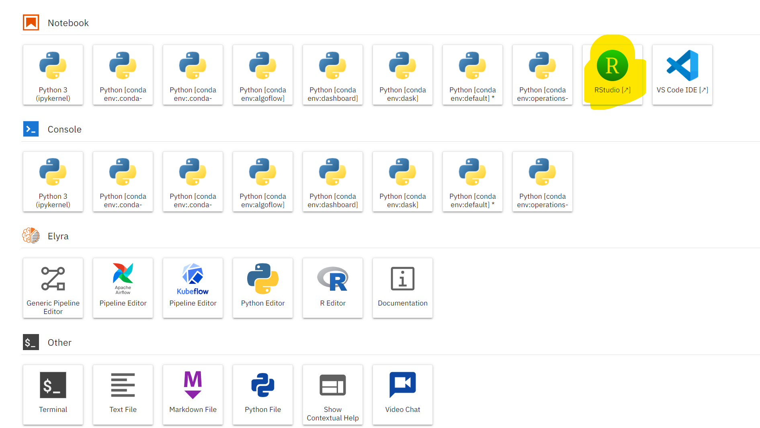
Task: Open Elyra Documentation
Action: coord(403,288)
